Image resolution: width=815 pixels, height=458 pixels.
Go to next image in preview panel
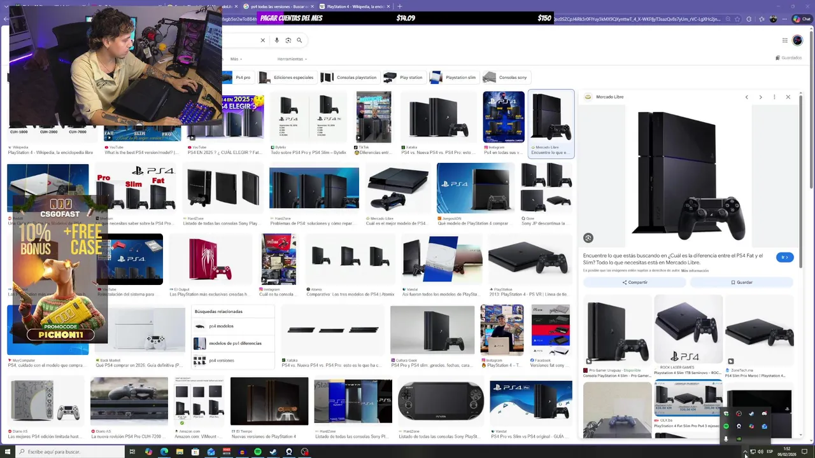coord(760,97)
